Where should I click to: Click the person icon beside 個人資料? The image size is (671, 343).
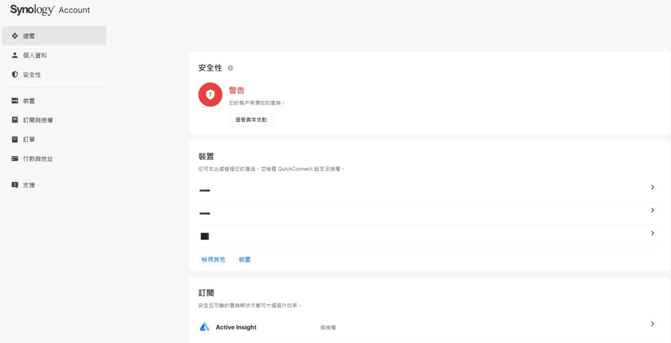coord(15,55)
